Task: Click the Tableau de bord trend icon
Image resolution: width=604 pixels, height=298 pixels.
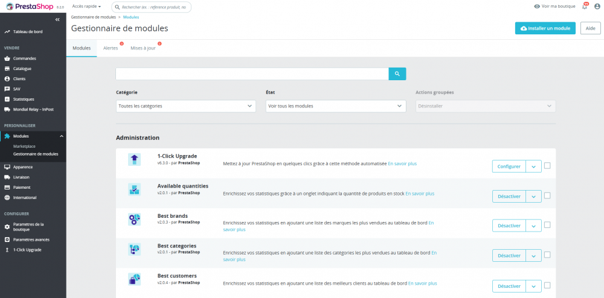Action: tap(7, 32)
